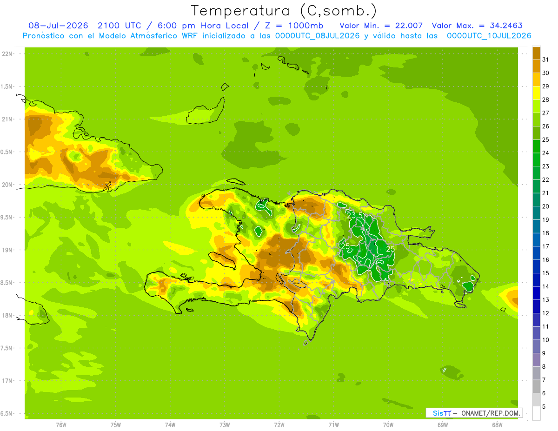Click the legend value '5'
558x431 pixels.
pos(544,406)
